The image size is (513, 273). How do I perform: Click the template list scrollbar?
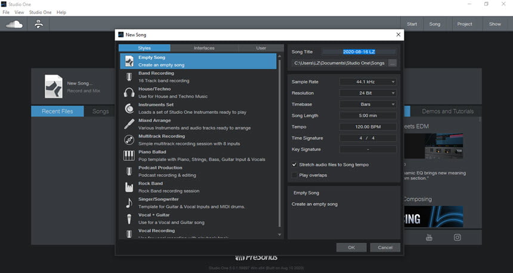(279, 143)
